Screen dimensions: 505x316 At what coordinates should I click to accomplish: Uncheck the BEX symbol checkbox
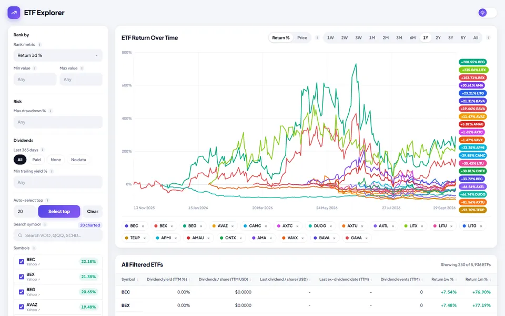[22, 276]
